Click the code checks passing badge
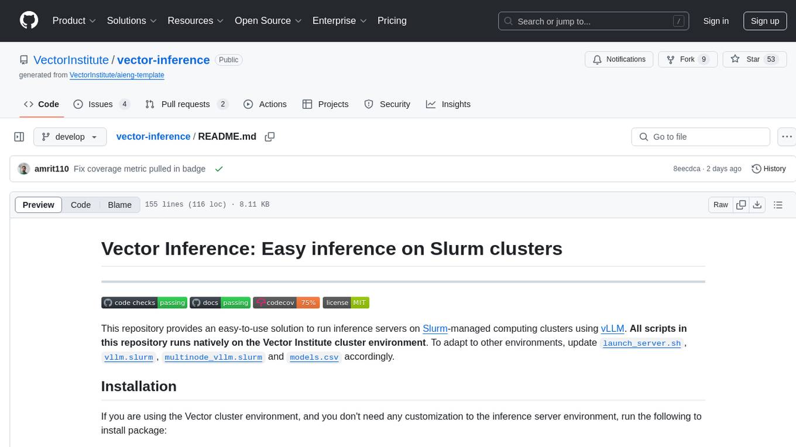The height and width of the screenshot is (447, 796). point(144,302)
